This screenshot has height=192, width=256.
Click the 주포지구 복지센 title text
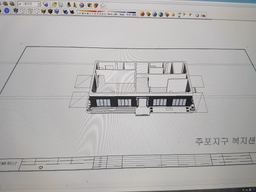[x=225, y=141]
